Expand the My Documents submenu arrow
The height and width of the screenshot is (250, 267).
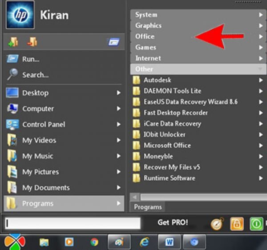(x=119, y=188)
